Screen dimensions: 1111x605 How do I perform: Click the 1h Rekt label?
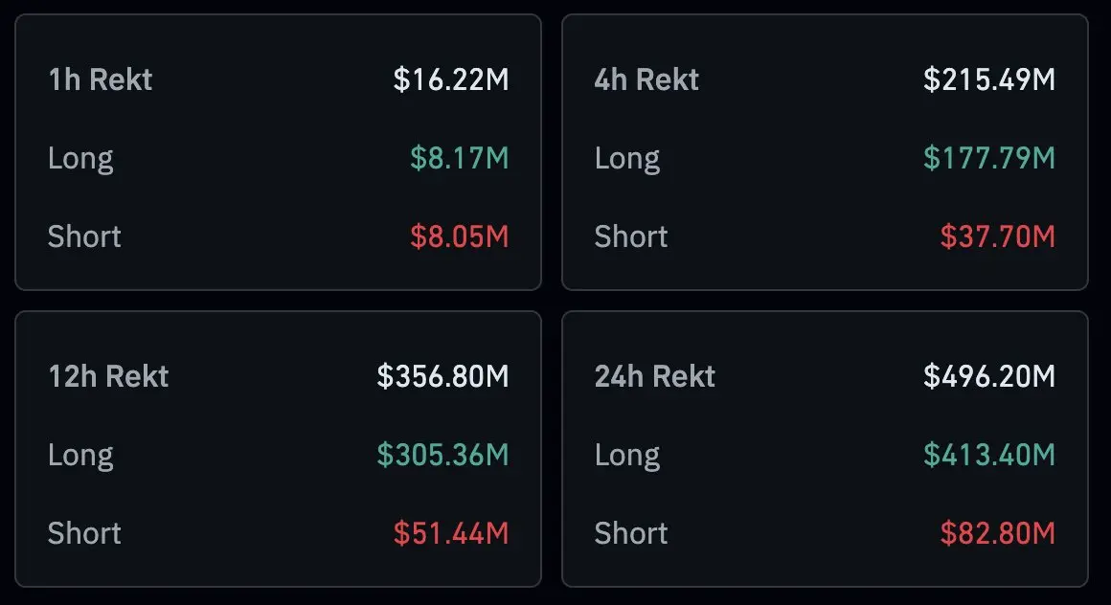[100, 79]
